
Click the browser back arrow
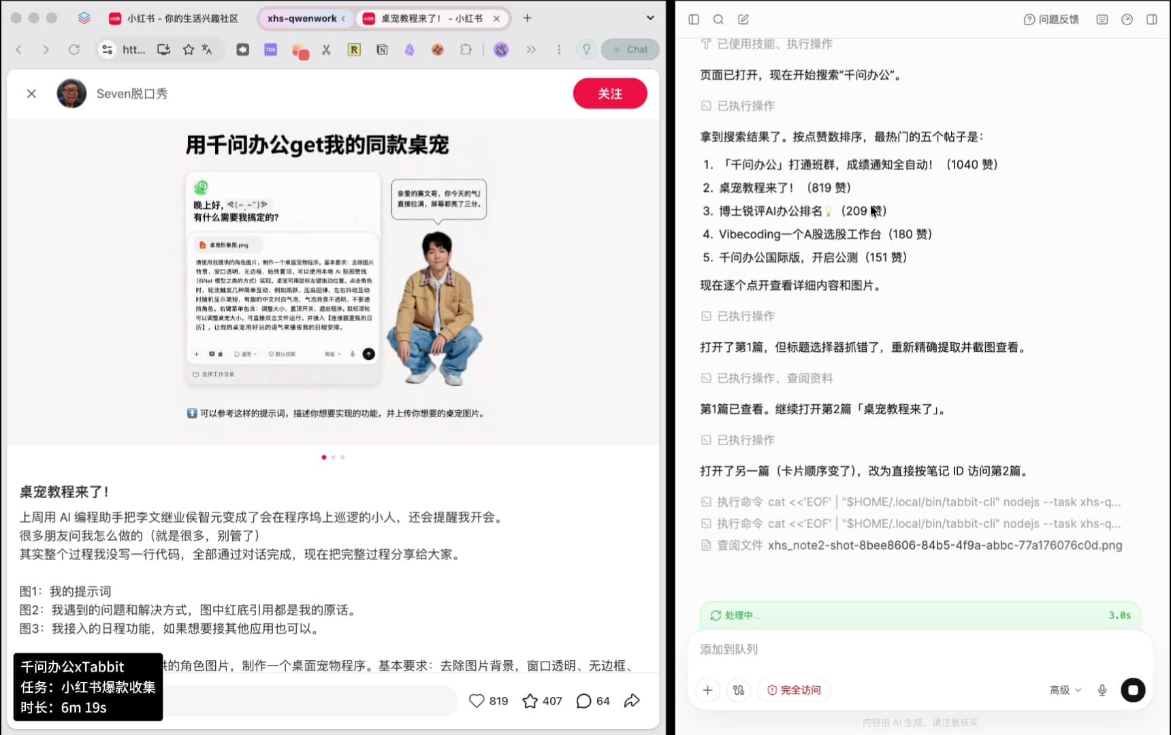click(19, 50)
